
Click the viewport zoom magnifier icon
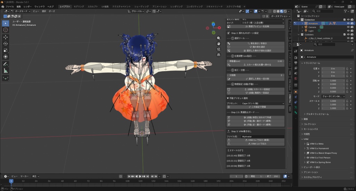point(218,38)
